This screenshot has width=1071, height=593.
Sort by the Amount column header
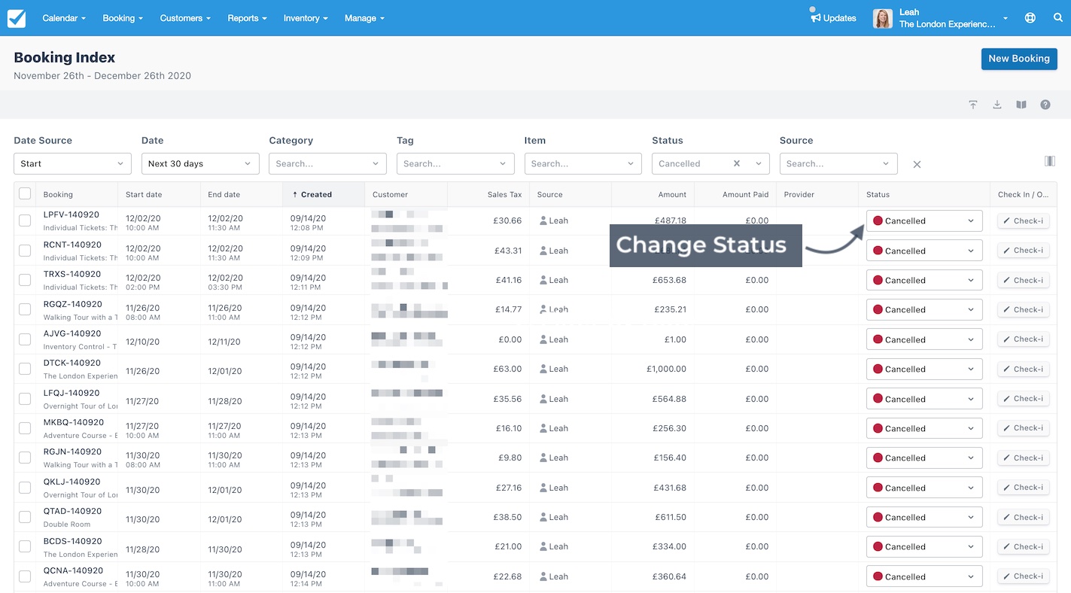pyautogui.click(x=653, y=194)
